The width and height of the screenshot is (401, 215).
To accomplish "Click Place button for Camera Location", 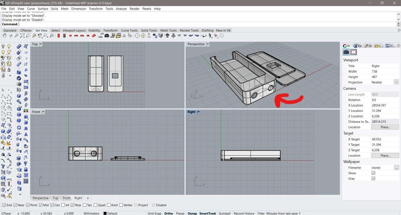I will point(385,127).
